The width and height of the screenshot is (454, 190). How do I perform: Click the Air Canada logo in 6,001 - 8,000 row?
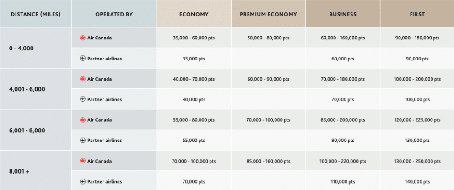coord(83,120)
